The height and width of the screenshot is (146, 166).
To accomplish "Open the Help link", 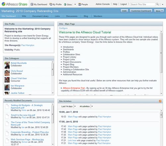I will click(x=115, y=4).
